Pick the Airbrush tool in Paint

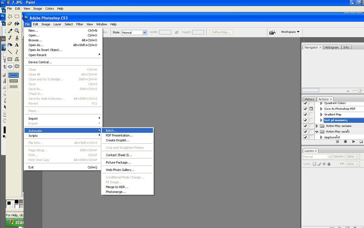click(x=10, y=45)
